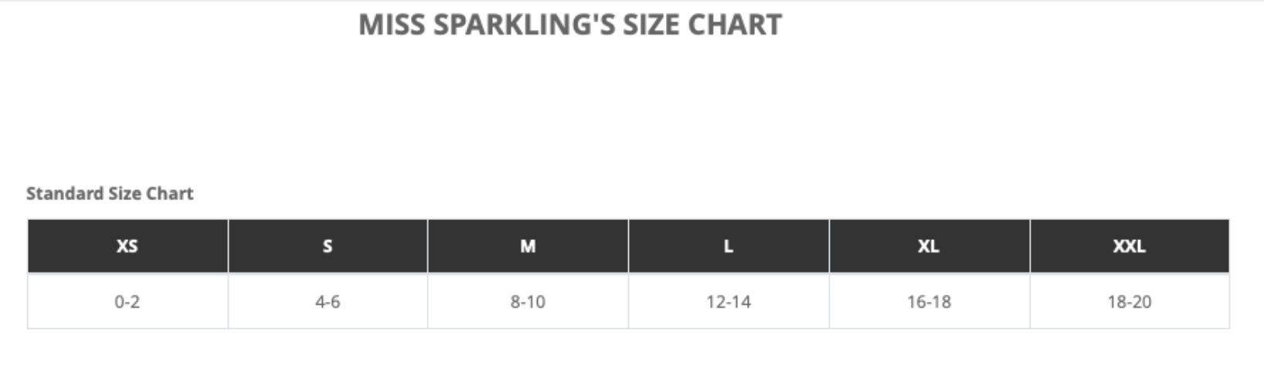Select the 12-14 size range cell

click(x=729, y=302)
